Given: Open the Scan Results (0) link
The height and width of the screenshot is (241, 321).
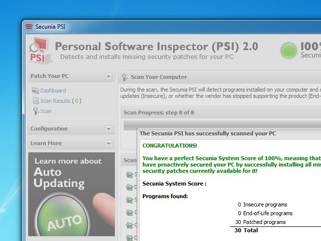Looking at the screenshot, I should [x=61, y=101].
